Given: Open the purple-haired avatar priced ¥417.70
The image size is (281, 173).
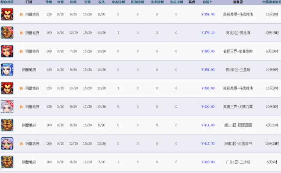Looking at the screenshot, I should click(7, 144).
